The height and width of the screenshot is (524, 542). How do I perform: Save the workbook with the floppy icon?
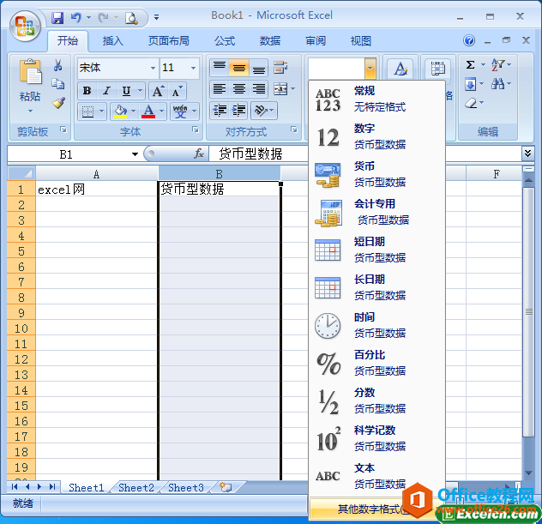pos(57,18)
